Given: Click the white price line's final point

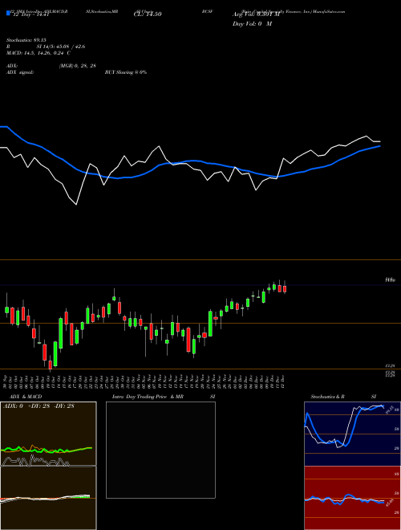Looking at the screenshot, I should 380,141.
